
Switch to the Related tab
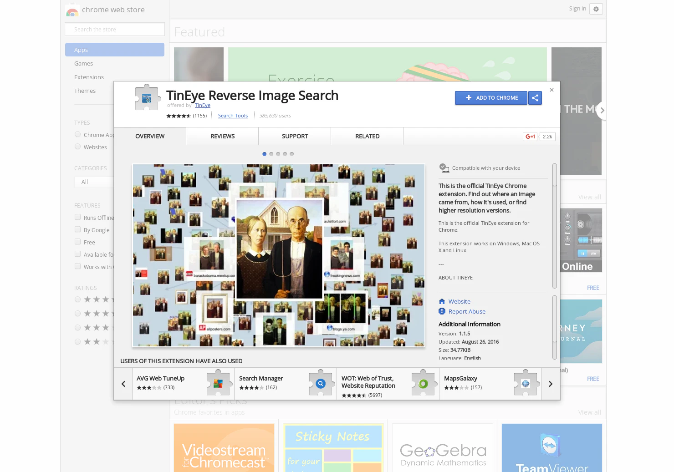pyautogui.click(x=367, y=136)
